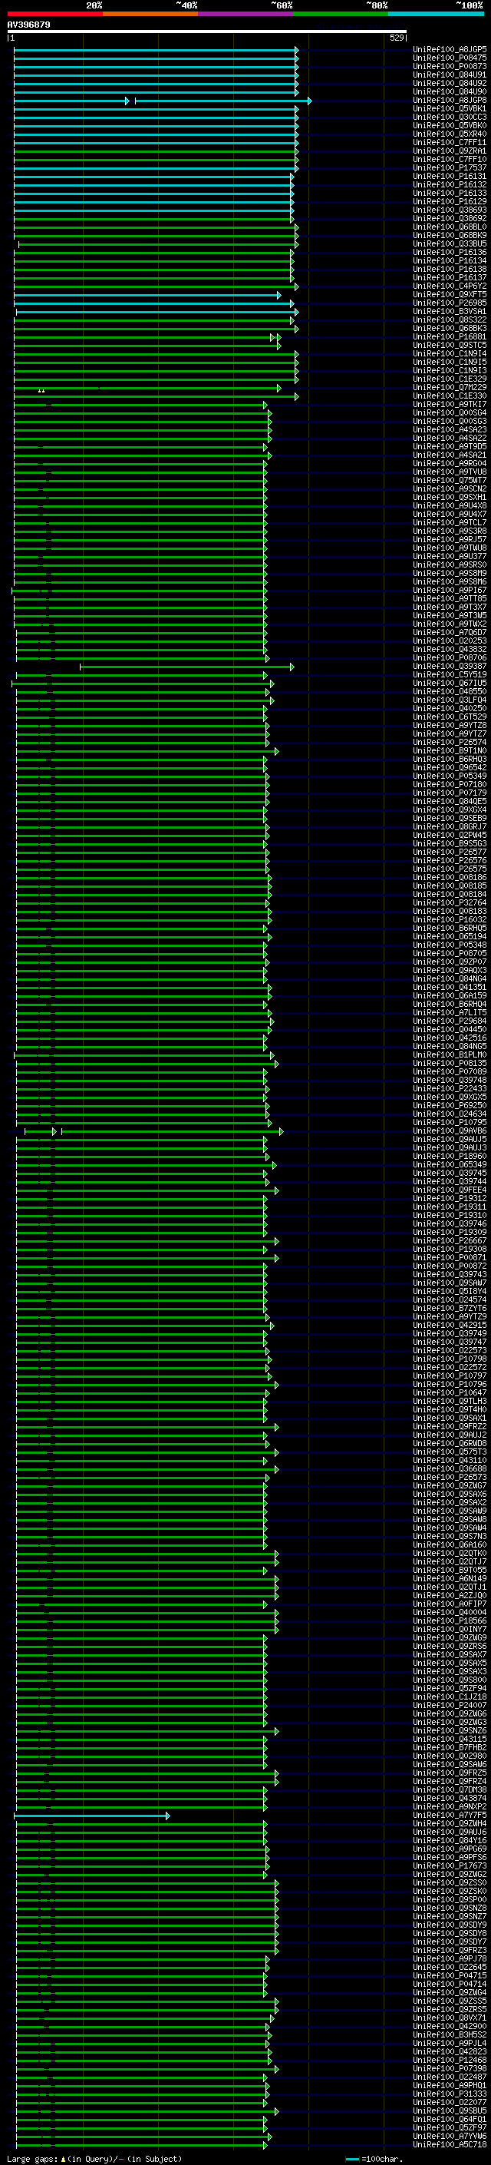This screenshot has height=2165, width=491.
Task: Select hit label UniRef100_P04715
Action: [x=449, y=1976]
